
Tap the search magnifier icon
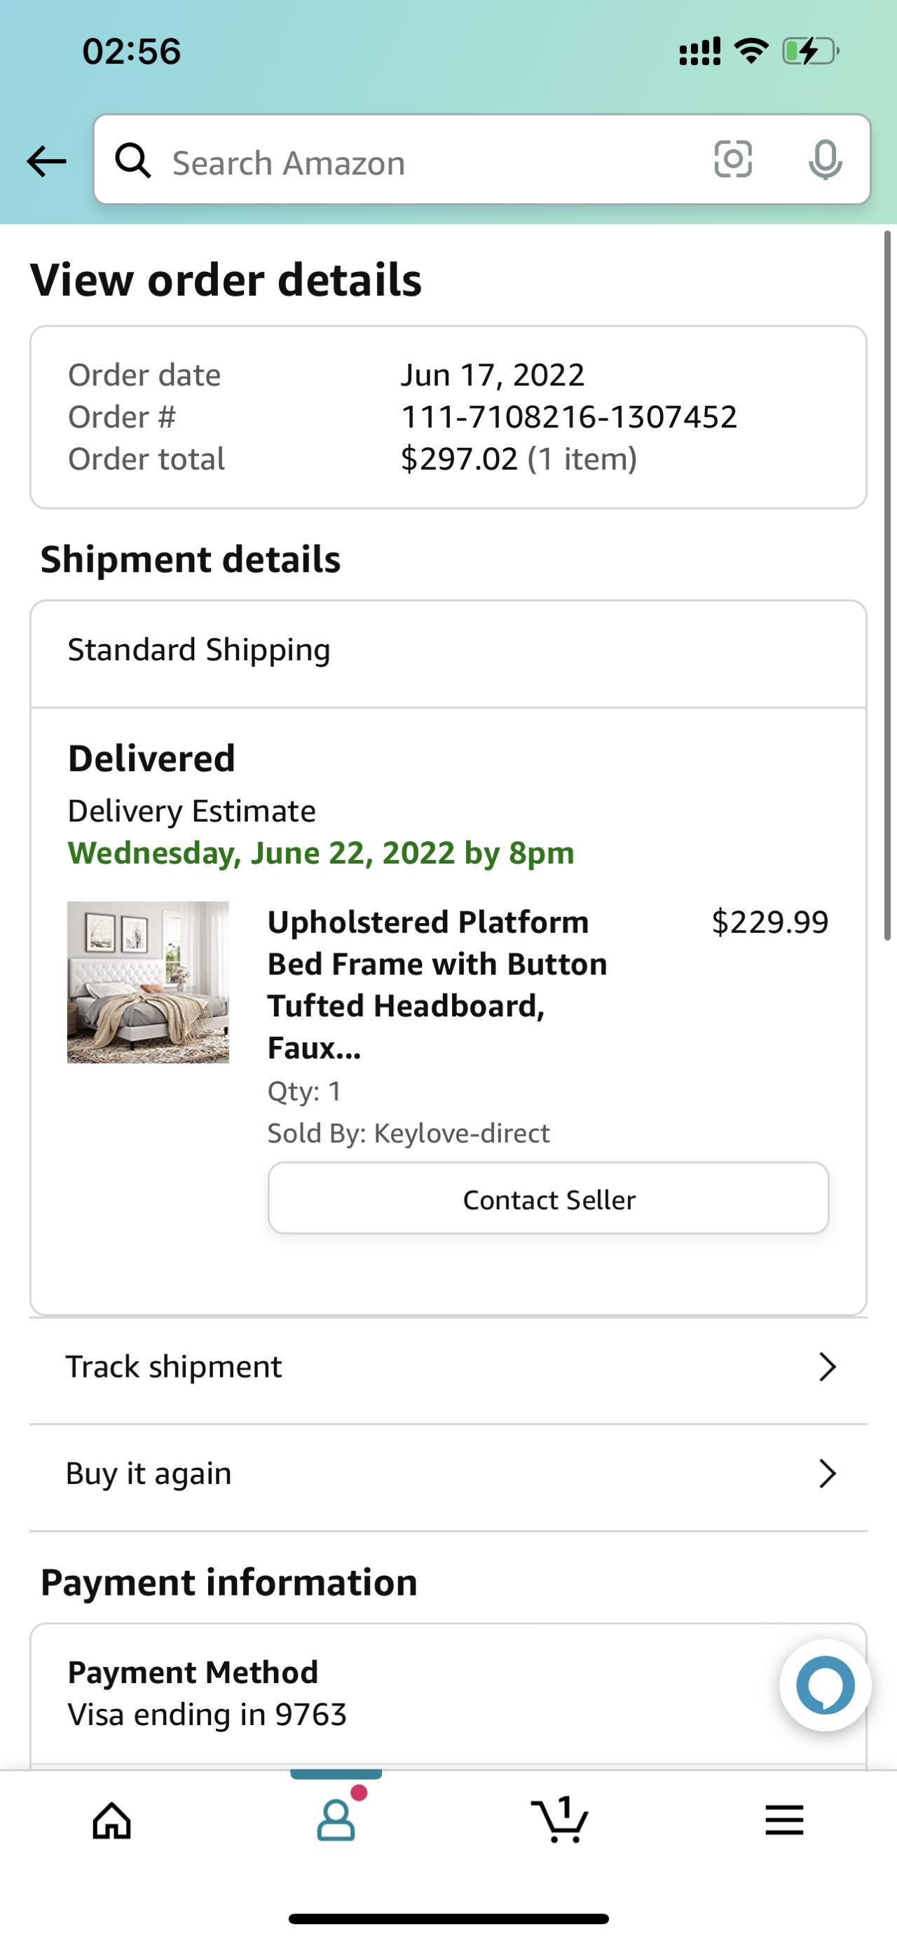click(x=132, y=161)
